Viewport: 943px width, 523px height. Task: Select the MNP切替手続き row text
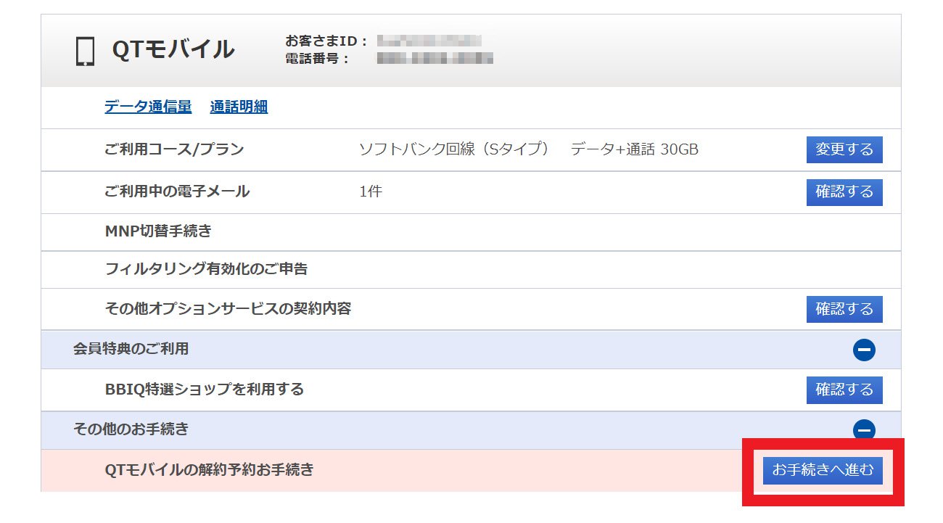[158, 231]
